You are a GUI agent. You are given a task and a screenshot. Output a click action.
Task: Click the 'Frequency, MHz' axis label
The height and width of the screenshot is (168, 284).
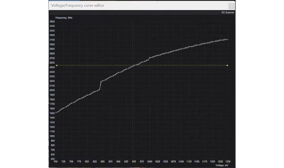coord(64,18)
